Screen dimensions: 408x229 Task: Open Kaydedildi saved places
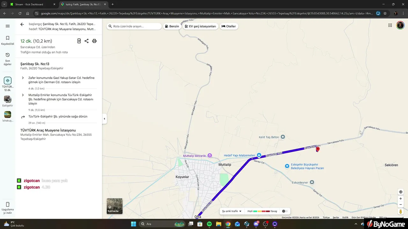pos(8,40)
